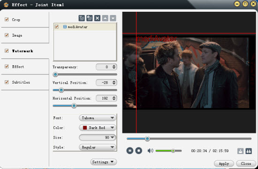Viewport: 258px width, 169px height.
Task: Switch to the Subtitles tab
Action: pos(25,82)
